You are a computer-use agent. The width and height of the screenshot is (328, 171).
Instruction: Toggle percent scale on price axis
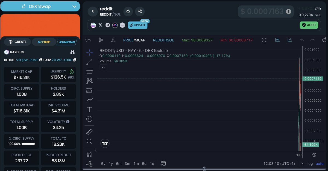pyautogui.click(x=302, y=164)
